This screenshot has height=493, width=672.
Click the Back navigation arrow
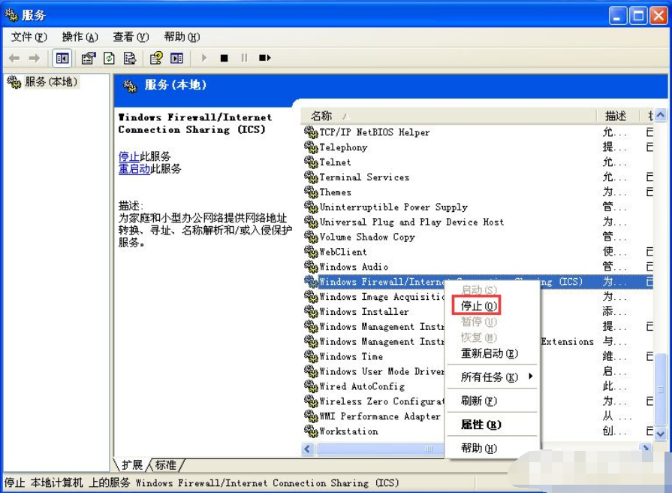(14, 58)
